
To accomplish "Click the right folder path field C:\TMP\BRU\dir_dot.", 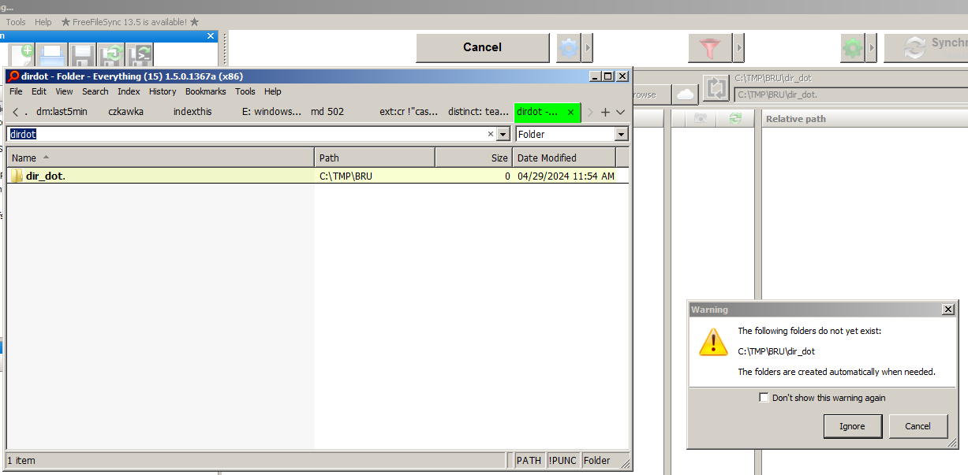I will pos(850,95).
